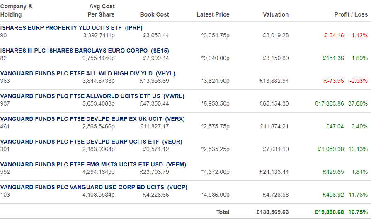
Task: Open ISHARES III PLC BARCLAYS EURO CORPO (SE15)
Action: [x=85, y=51]
